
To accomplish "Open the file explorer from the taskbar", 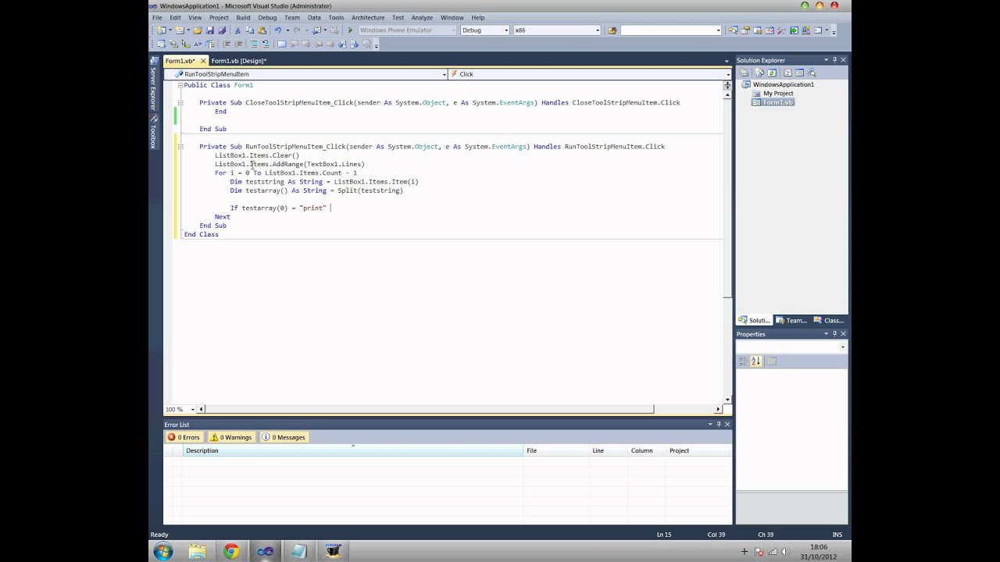I will tap(197, 552).
